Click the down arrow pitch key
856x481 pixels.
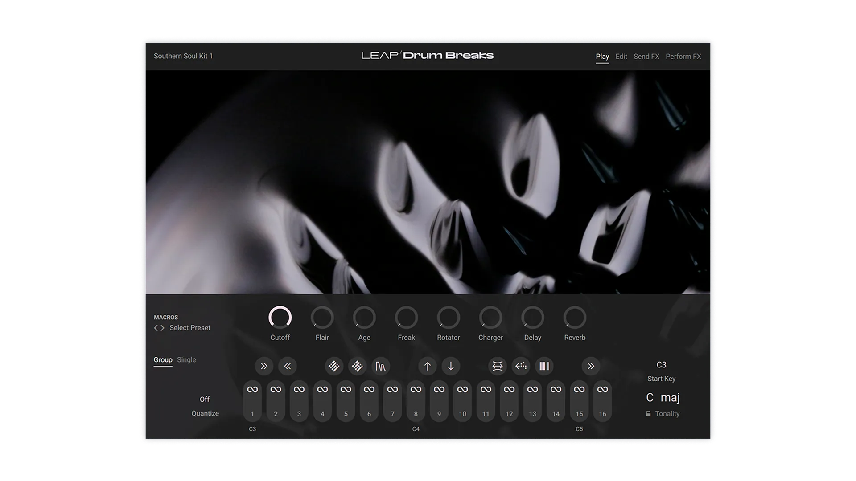point(451,366)
